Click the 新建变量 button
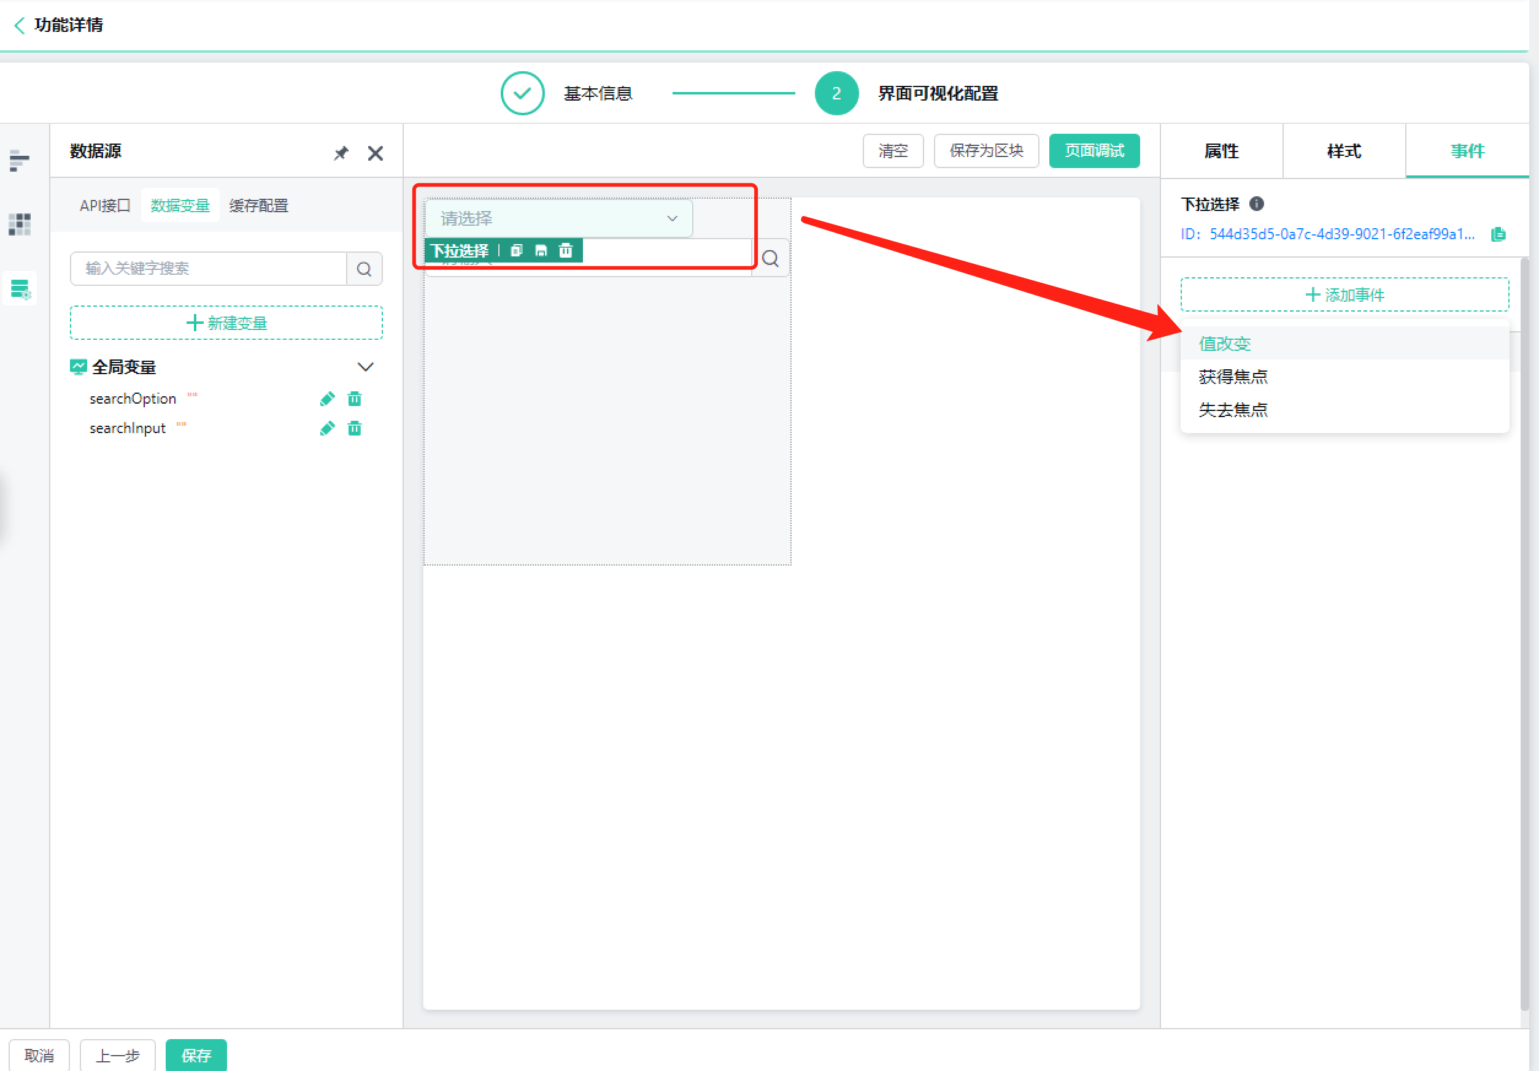1539x1071 pixels. [x=226, y=323]
